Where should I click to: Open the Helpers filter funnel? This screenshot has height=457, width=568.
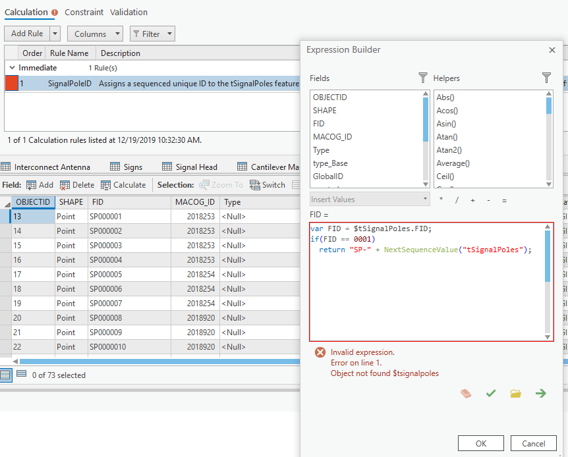coord(546,78)
